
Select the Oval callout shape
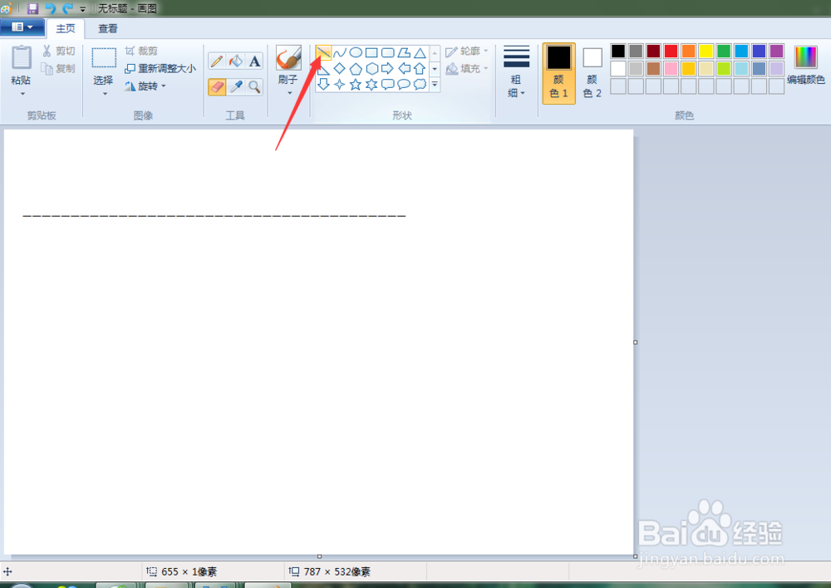tap(404, 84)
